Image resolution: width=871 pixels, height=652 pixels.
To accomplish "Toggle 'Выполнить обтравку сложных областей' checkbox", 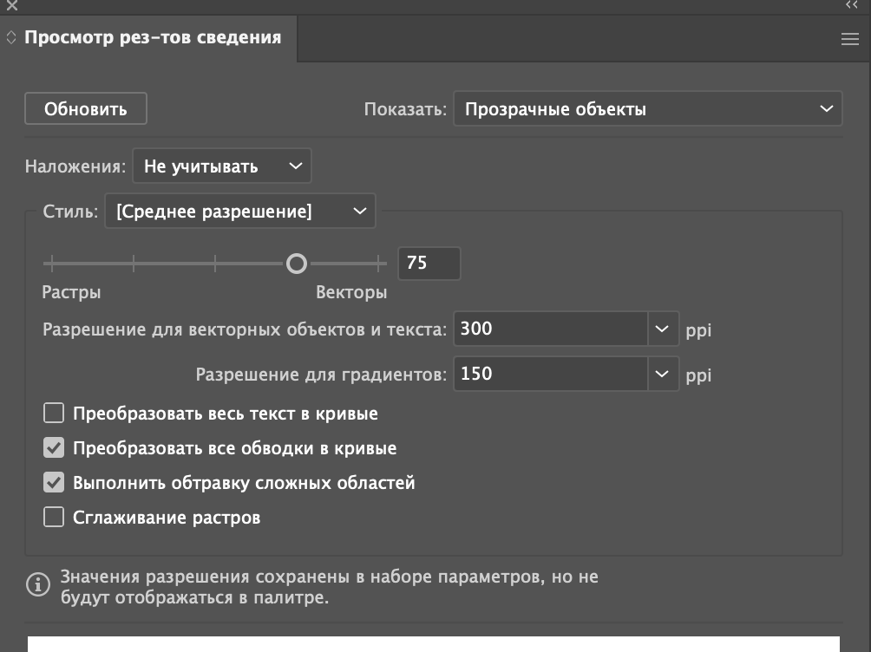I will pyautogui.click(x=54, y=483).
